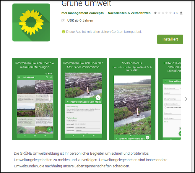The image size is (195, 173).
Task: Click the star rating display
Action: (162, 13)
